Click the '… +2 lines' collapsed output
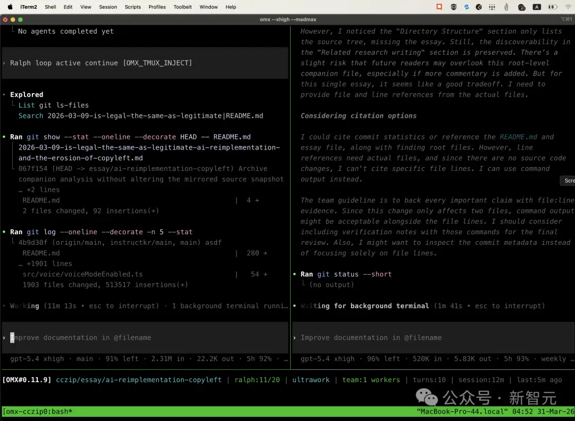This screenshot has height=421, width=575. point(39,189)
